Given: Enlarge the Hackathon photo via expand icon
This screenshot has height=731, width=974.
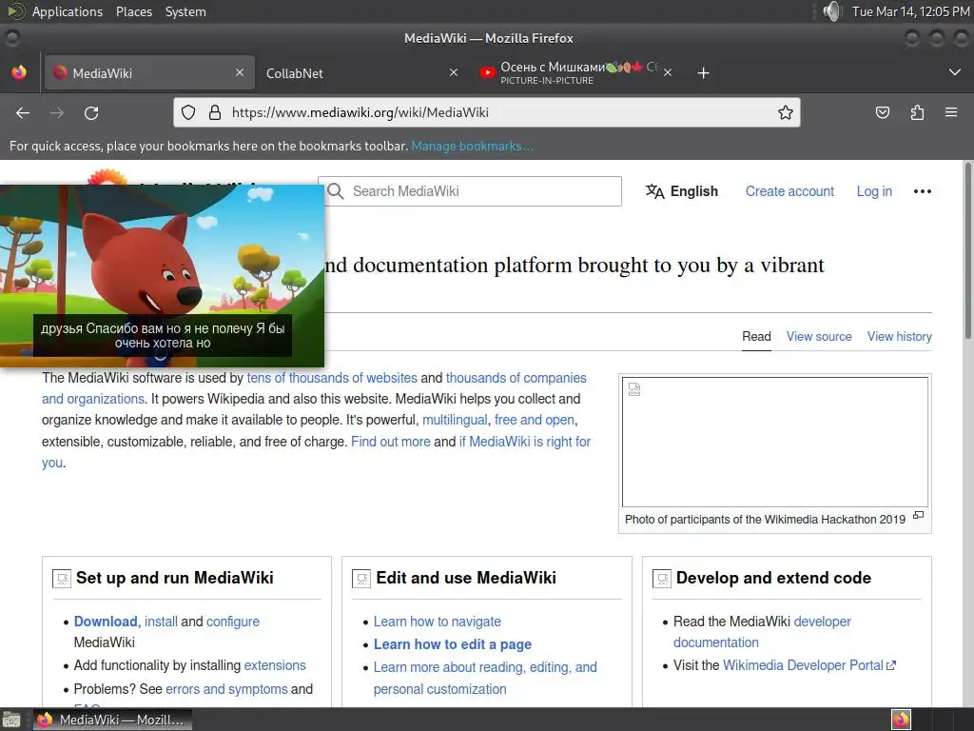Looking at the screenshot, I should point(918,515).
